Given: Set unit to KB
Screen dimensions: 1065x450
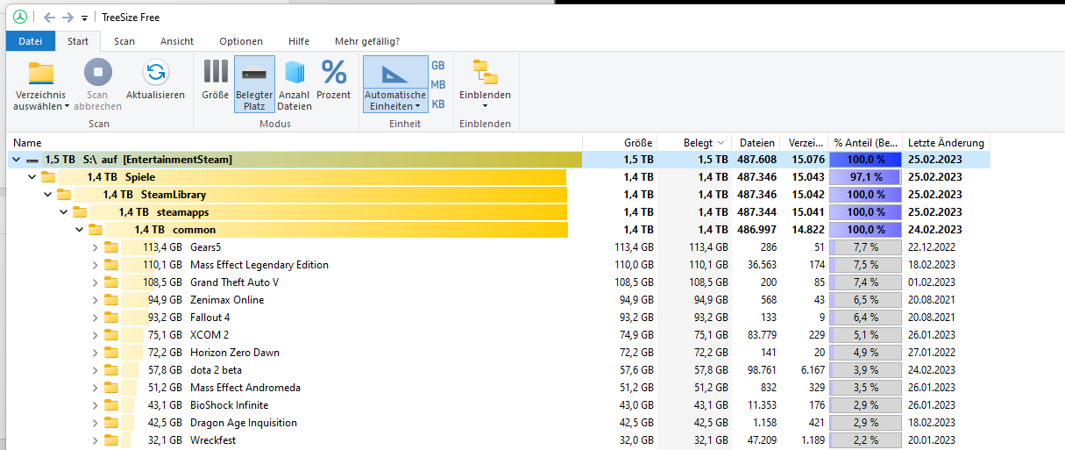Looking at the screenshot, I should (438, 104).
